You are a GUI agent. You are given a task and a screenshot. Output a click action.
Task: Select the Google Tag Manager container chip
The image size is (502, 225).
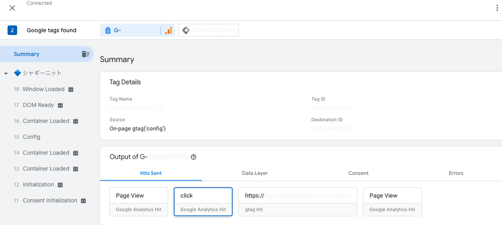click(x=208, y=30)
